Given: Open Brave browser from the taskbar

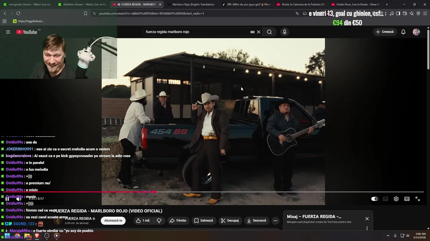Looking at the screenshot, I should point(37,236).
